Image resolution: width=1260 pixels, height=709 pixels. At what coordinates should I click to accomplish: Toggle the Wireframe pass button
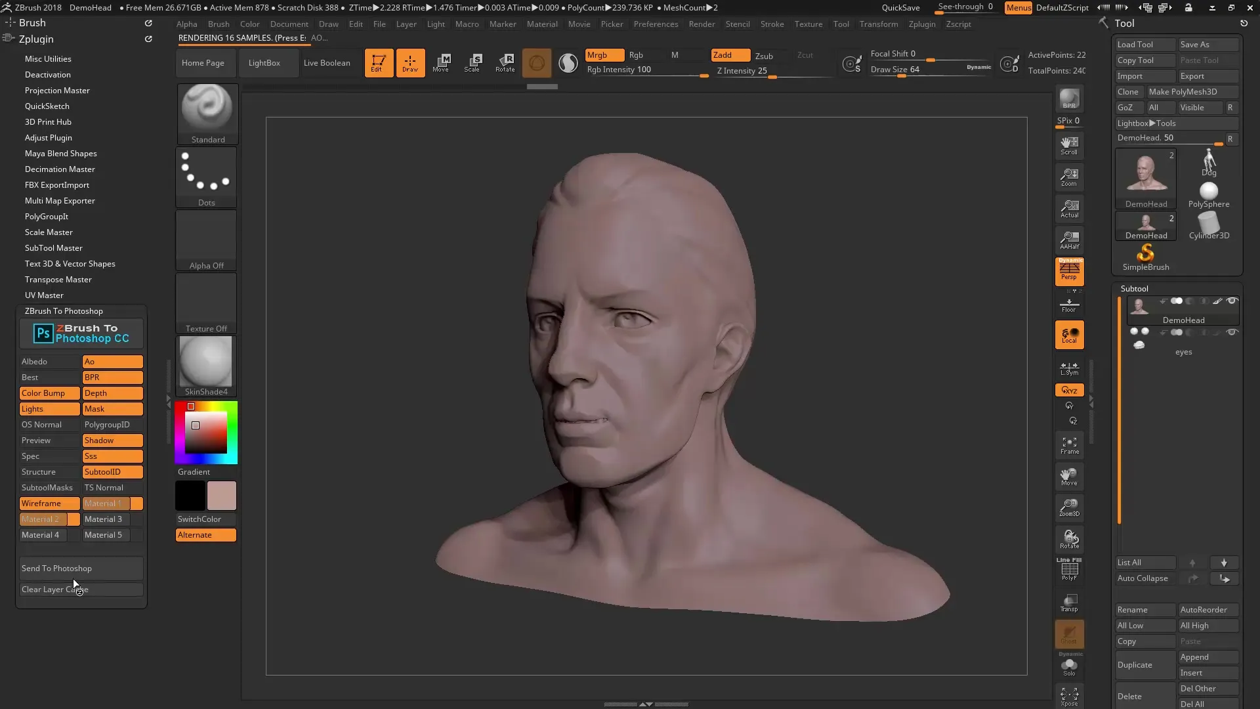49,504
